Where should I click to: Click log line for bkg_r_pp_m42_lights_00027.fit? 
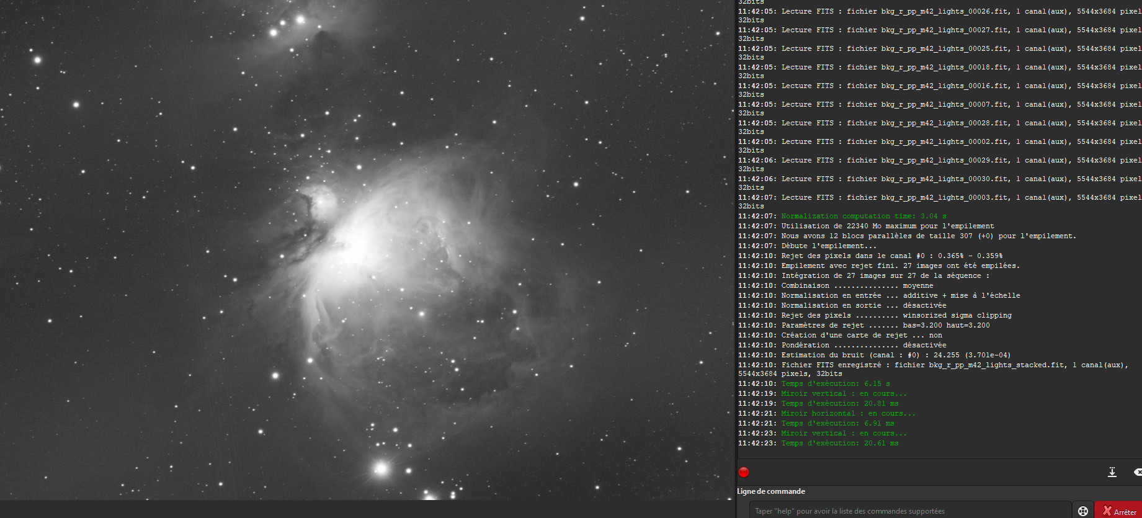point(939,34)
